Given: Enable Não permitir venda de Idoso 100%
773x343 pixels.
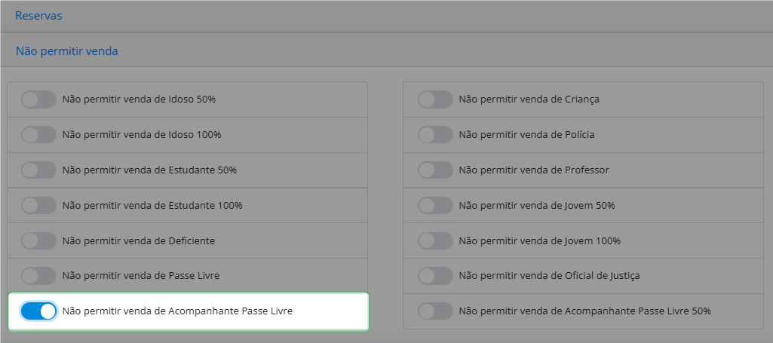Looking at the screenshot, I should coord(38,134).
